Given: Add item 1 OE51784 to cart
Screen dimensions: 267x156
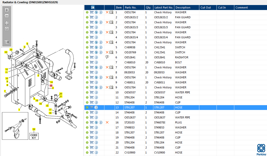Looking at the screenshot, I should tap(92, 12).
